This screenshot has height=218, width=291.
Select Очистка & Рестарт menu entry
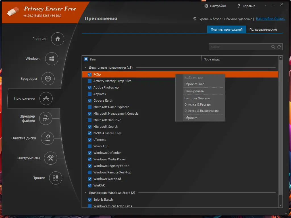[198, 104]
